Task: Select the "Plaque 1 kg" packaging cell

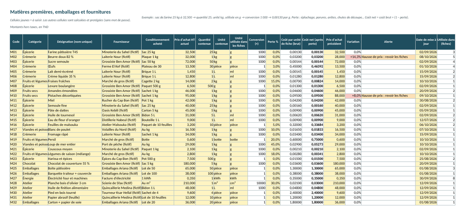Action: click(158, 57)
